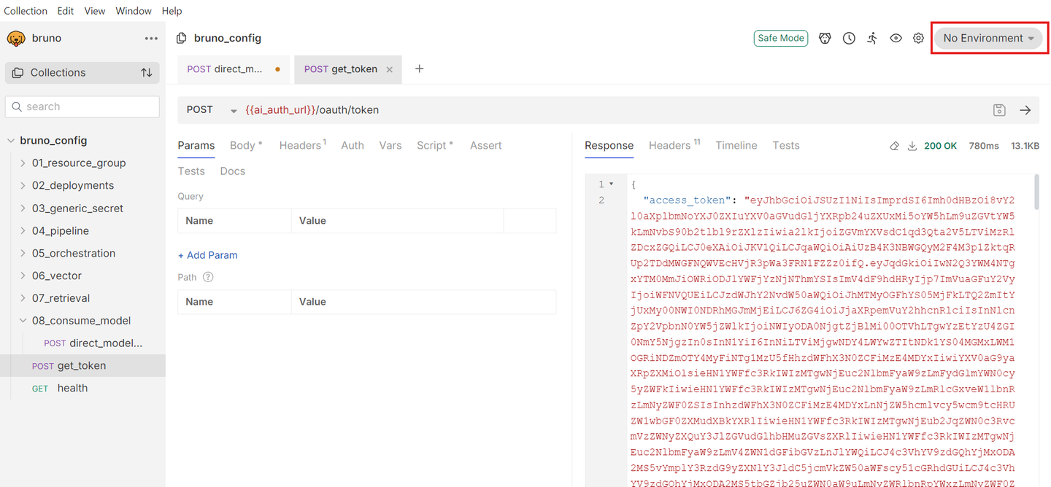Image resolution: width=1051 pixels, height=487 pixels.
Task: Open the Help menu
Action: tap(172, 11)
